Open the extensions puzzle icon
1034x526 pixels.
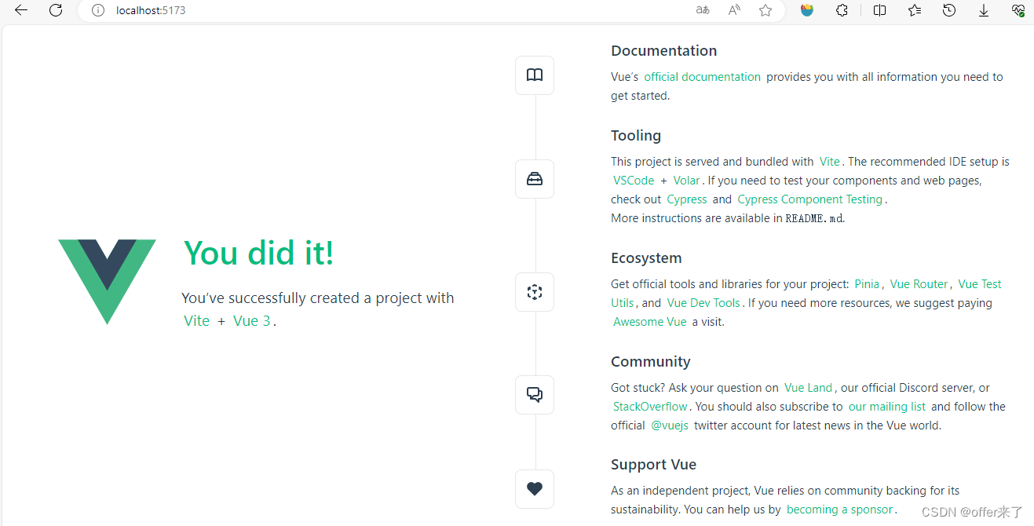click(842, 10)
